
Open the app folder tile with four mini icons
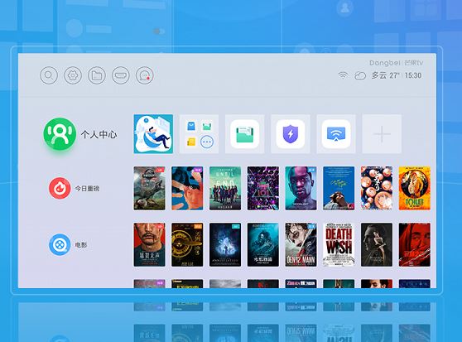200,134
